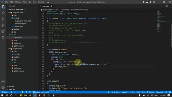This screenshot has height=97, width=172.
Task: Expand the include folder under mqtt-esp8266
Action: (22, 29)
